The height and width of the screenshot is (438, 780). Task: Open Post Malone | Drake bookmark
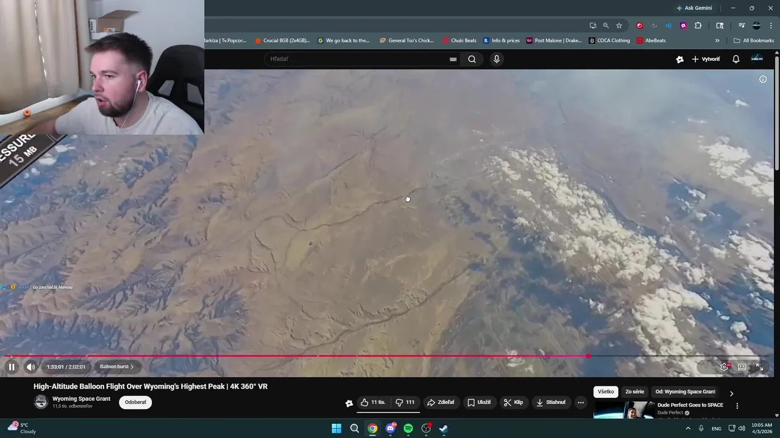point(554,41)
